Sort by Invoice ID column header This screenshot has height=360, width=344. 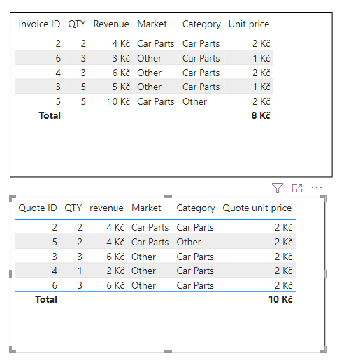click(x=39, y=24)
